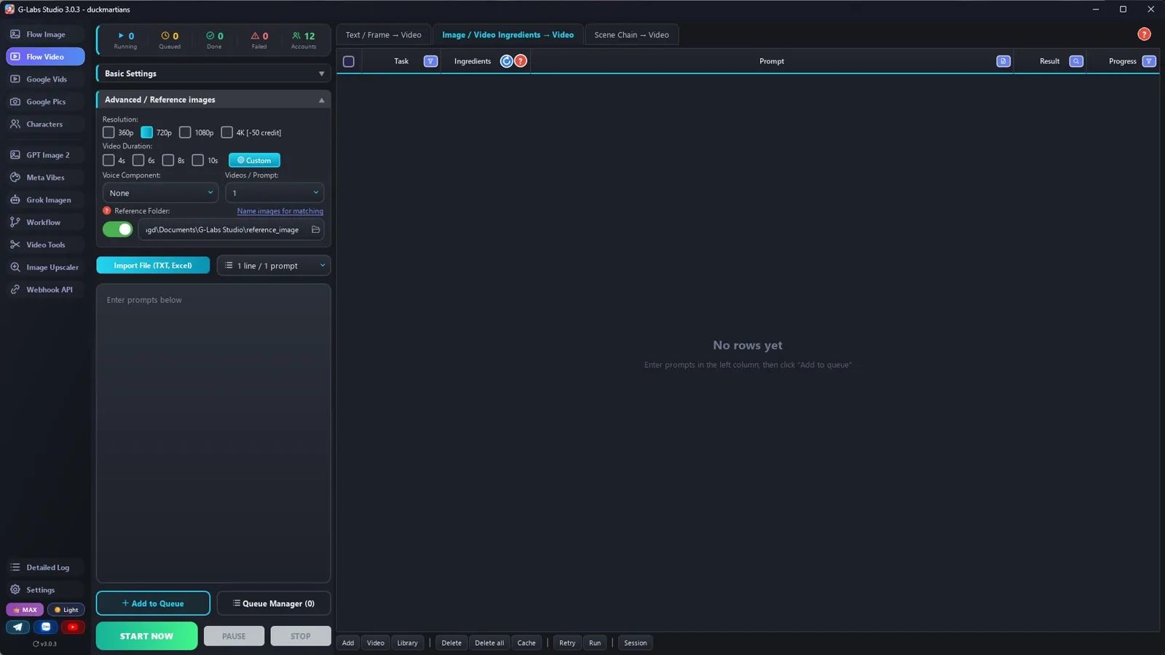Image resolution: width=1165 pixels, height=655 pixels.
Task: Click the Prompt column document icon
Action: pyautogui.click(x=1003, y=61)
